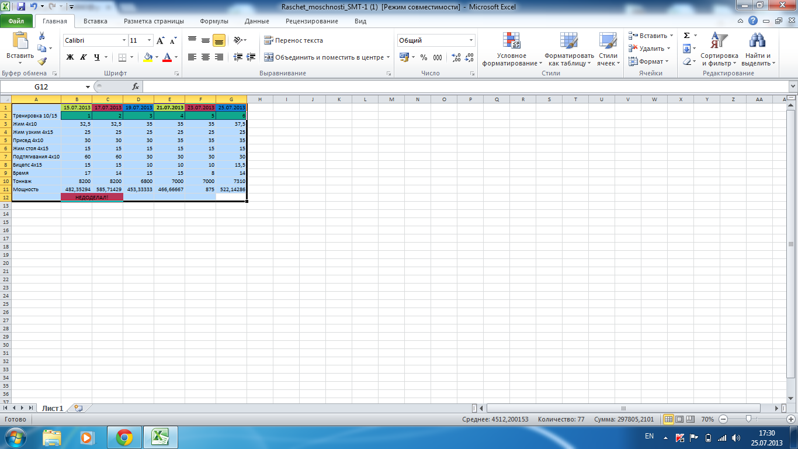Switch to the Формулы ribbon tab
Viewport: 798px width, 449px height.
(x=214, y=21)
